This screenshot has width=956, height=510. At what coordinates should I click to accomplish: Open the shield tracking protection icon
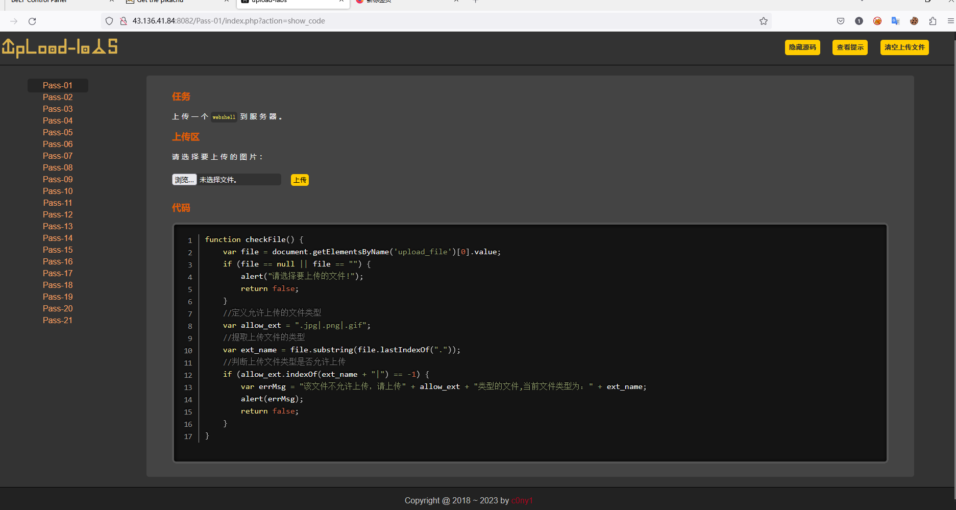coord(109,21)
